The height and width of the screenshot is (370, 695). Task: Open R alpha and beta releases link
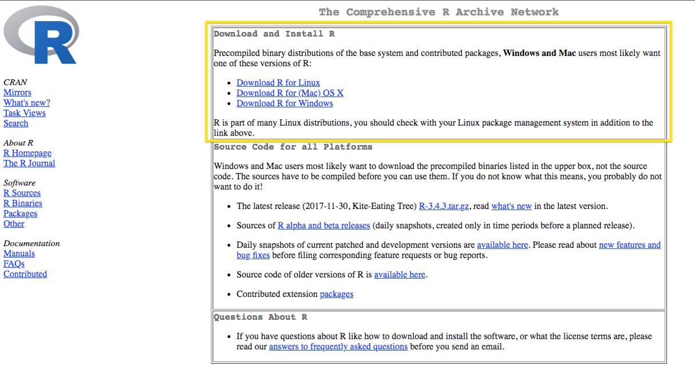coord(324,226)
